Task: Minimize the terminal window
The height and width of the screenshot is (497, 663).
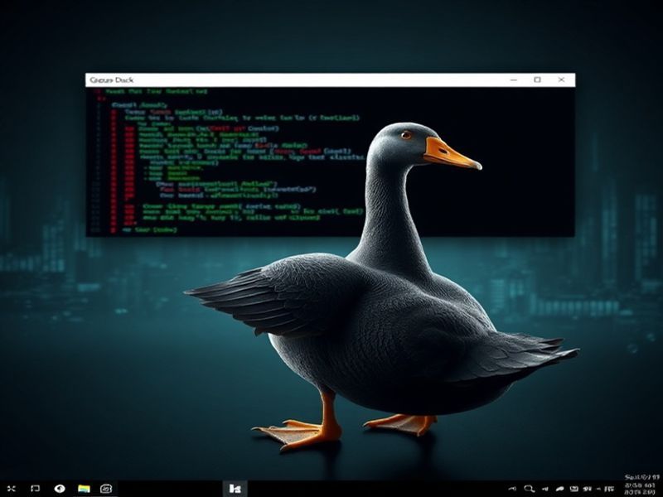Action: tap(514, 80)
